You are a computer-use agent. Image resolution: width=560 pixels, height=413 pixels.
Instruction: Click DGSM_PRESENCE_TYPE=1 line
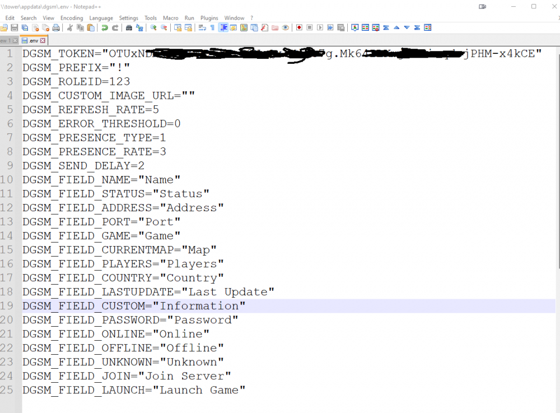tap(94, 137)
